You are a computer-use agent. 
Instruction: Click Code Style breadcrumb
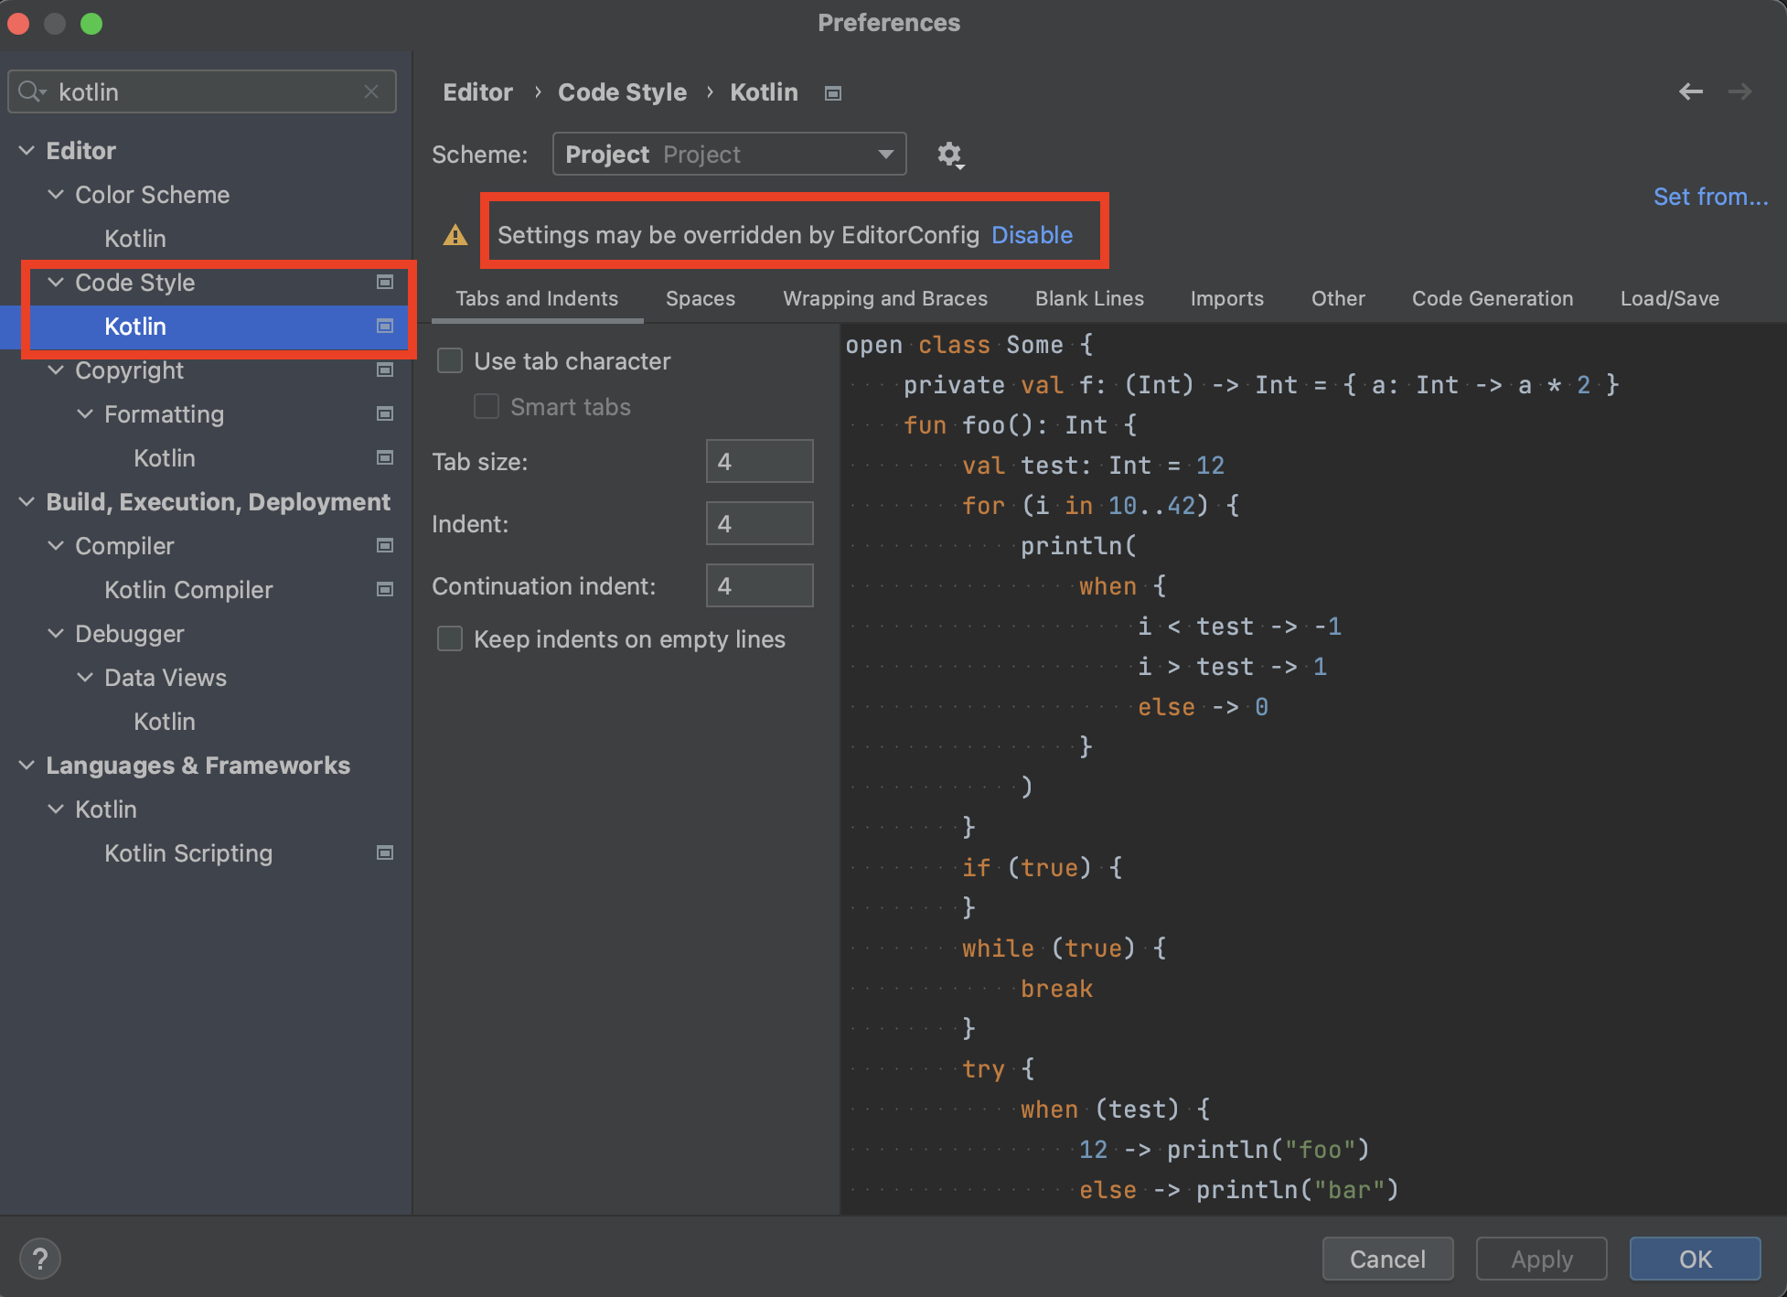point(622,92)
